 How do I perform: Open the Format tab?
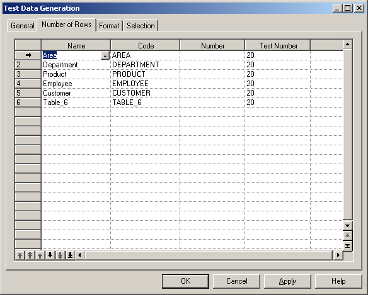point(109,26)
